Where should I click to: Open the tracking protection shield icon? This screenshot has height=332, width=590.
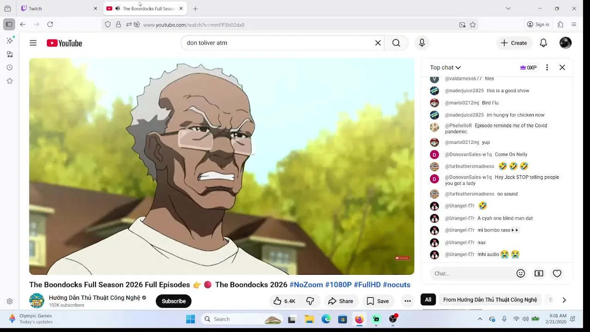click(108, 24)
